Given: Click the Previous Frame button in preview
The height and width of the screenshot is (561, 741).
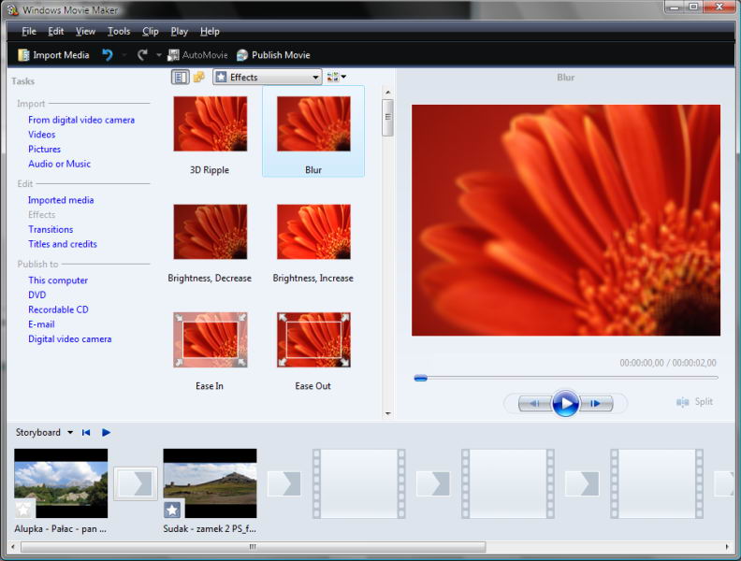Looking at the screenshot, I should [x=535, y=403].
